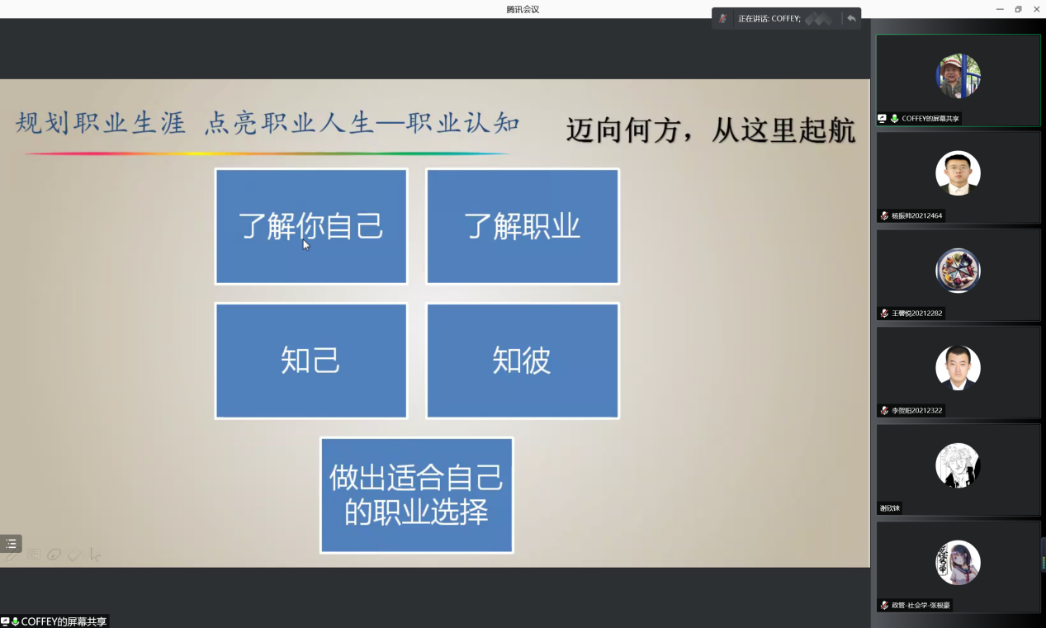
Task: Click the screen share icon at bottom-left label
Action: [x=5, y=621]
